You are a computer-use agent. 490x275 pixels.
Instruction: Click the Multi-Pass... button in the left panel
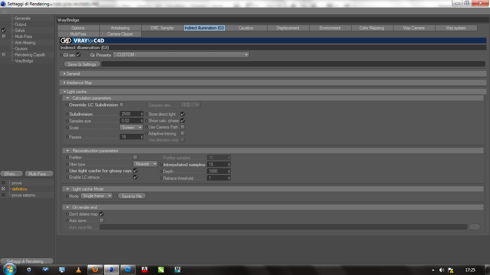tap(39, 174)
